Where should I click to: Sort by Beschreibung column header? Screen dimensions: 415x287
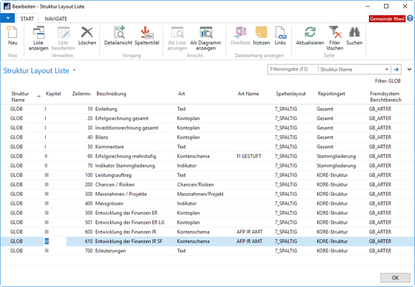click(x=111, y=94)
